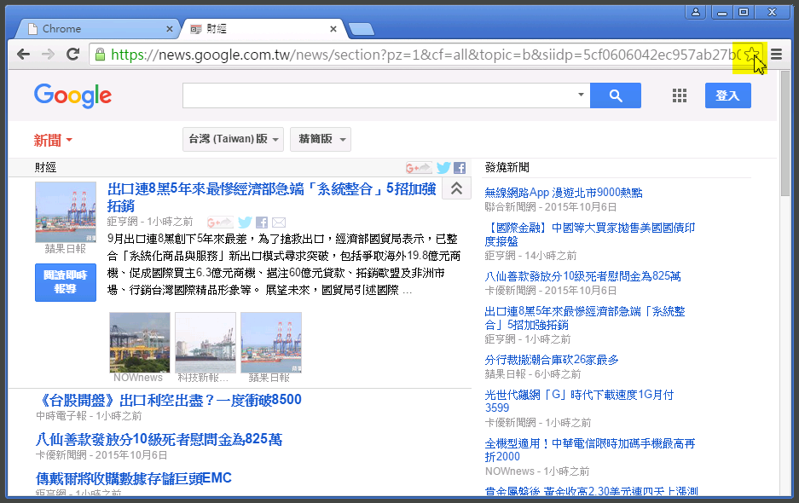Click the top story 蘋果日報 main thumbnail
The width and height of the screenshot is (799, 503).
pyautogui.click(x=65, y=212)
